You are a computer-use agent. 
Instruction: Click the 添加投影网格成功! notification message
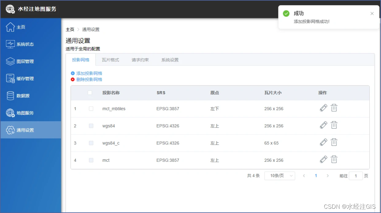[x=312, y=22]
